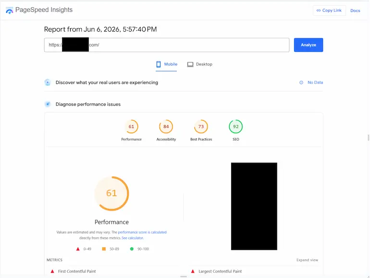
Task: Open the See calculator link
Action: (132, 238)
